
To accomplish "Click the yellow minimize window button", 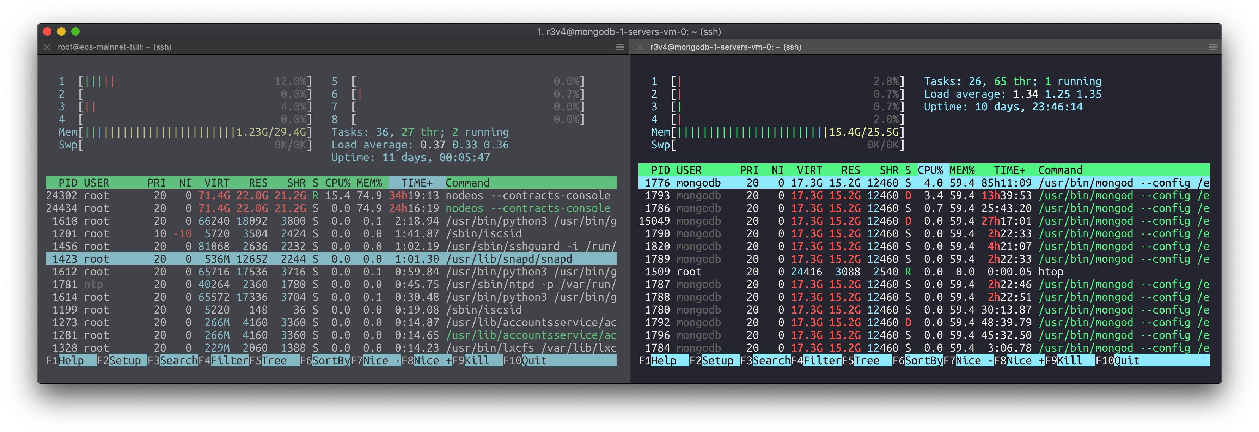I will point(61,31).
